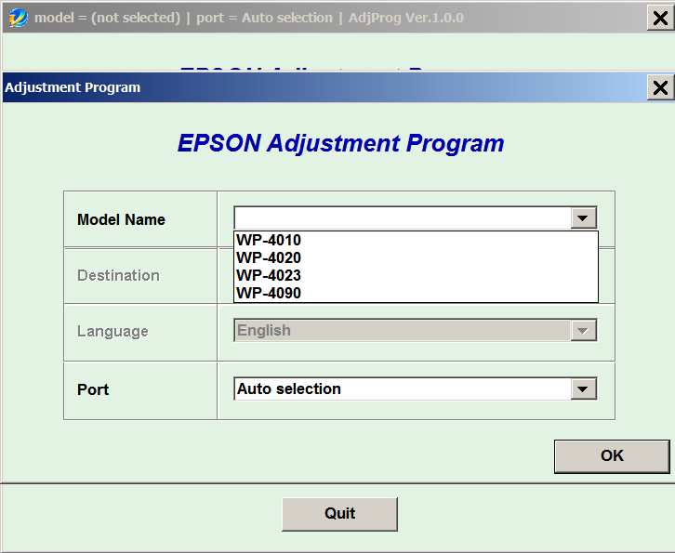Image resolution: width=675 pixels, height=553 pixels.
Task: Select WP-4010 from the model list
Action: (416, 240)
